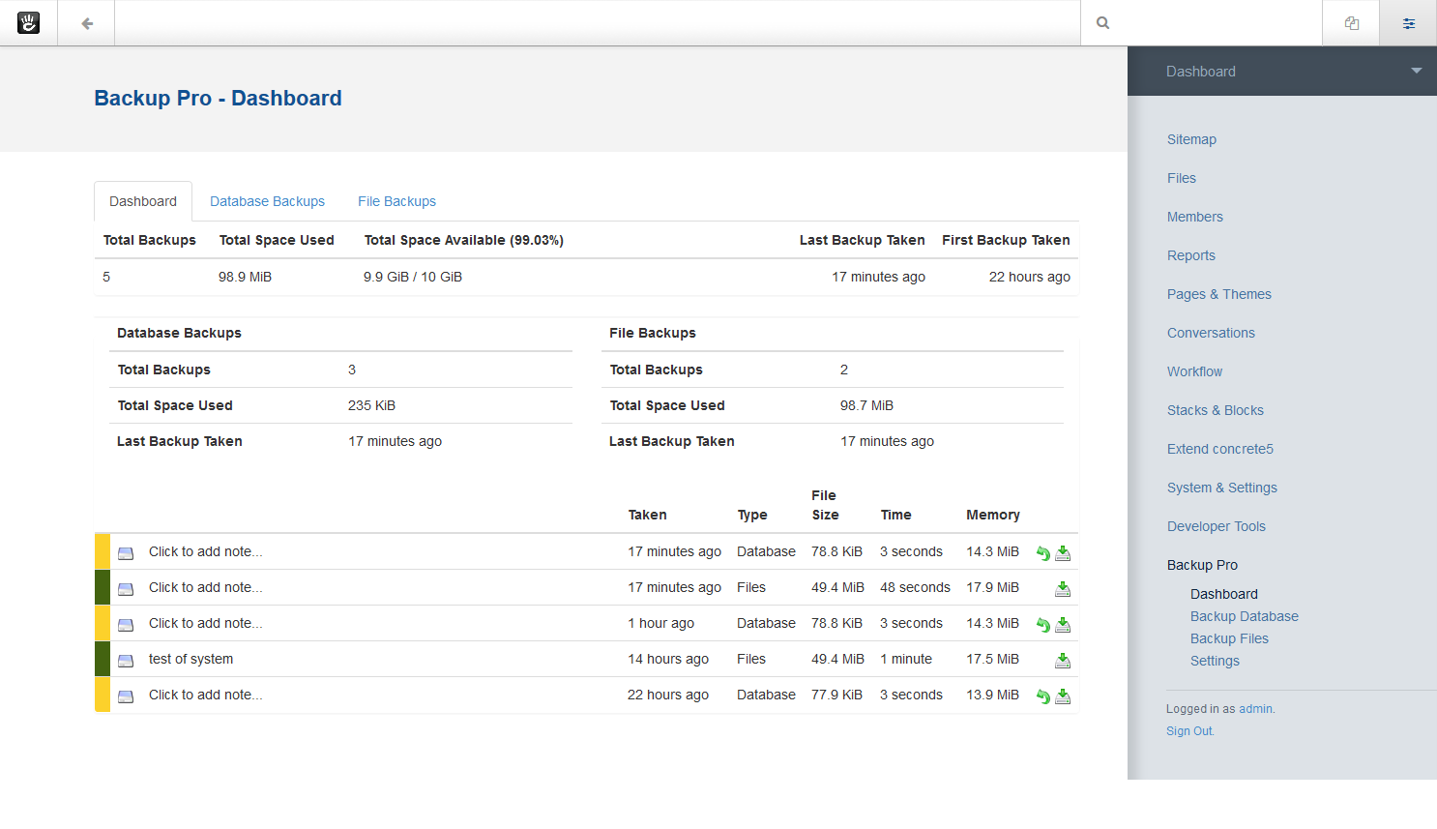Screen dimensions: 1437x829
Task: Go to Conversations
Action: [x=1211, y=333]
